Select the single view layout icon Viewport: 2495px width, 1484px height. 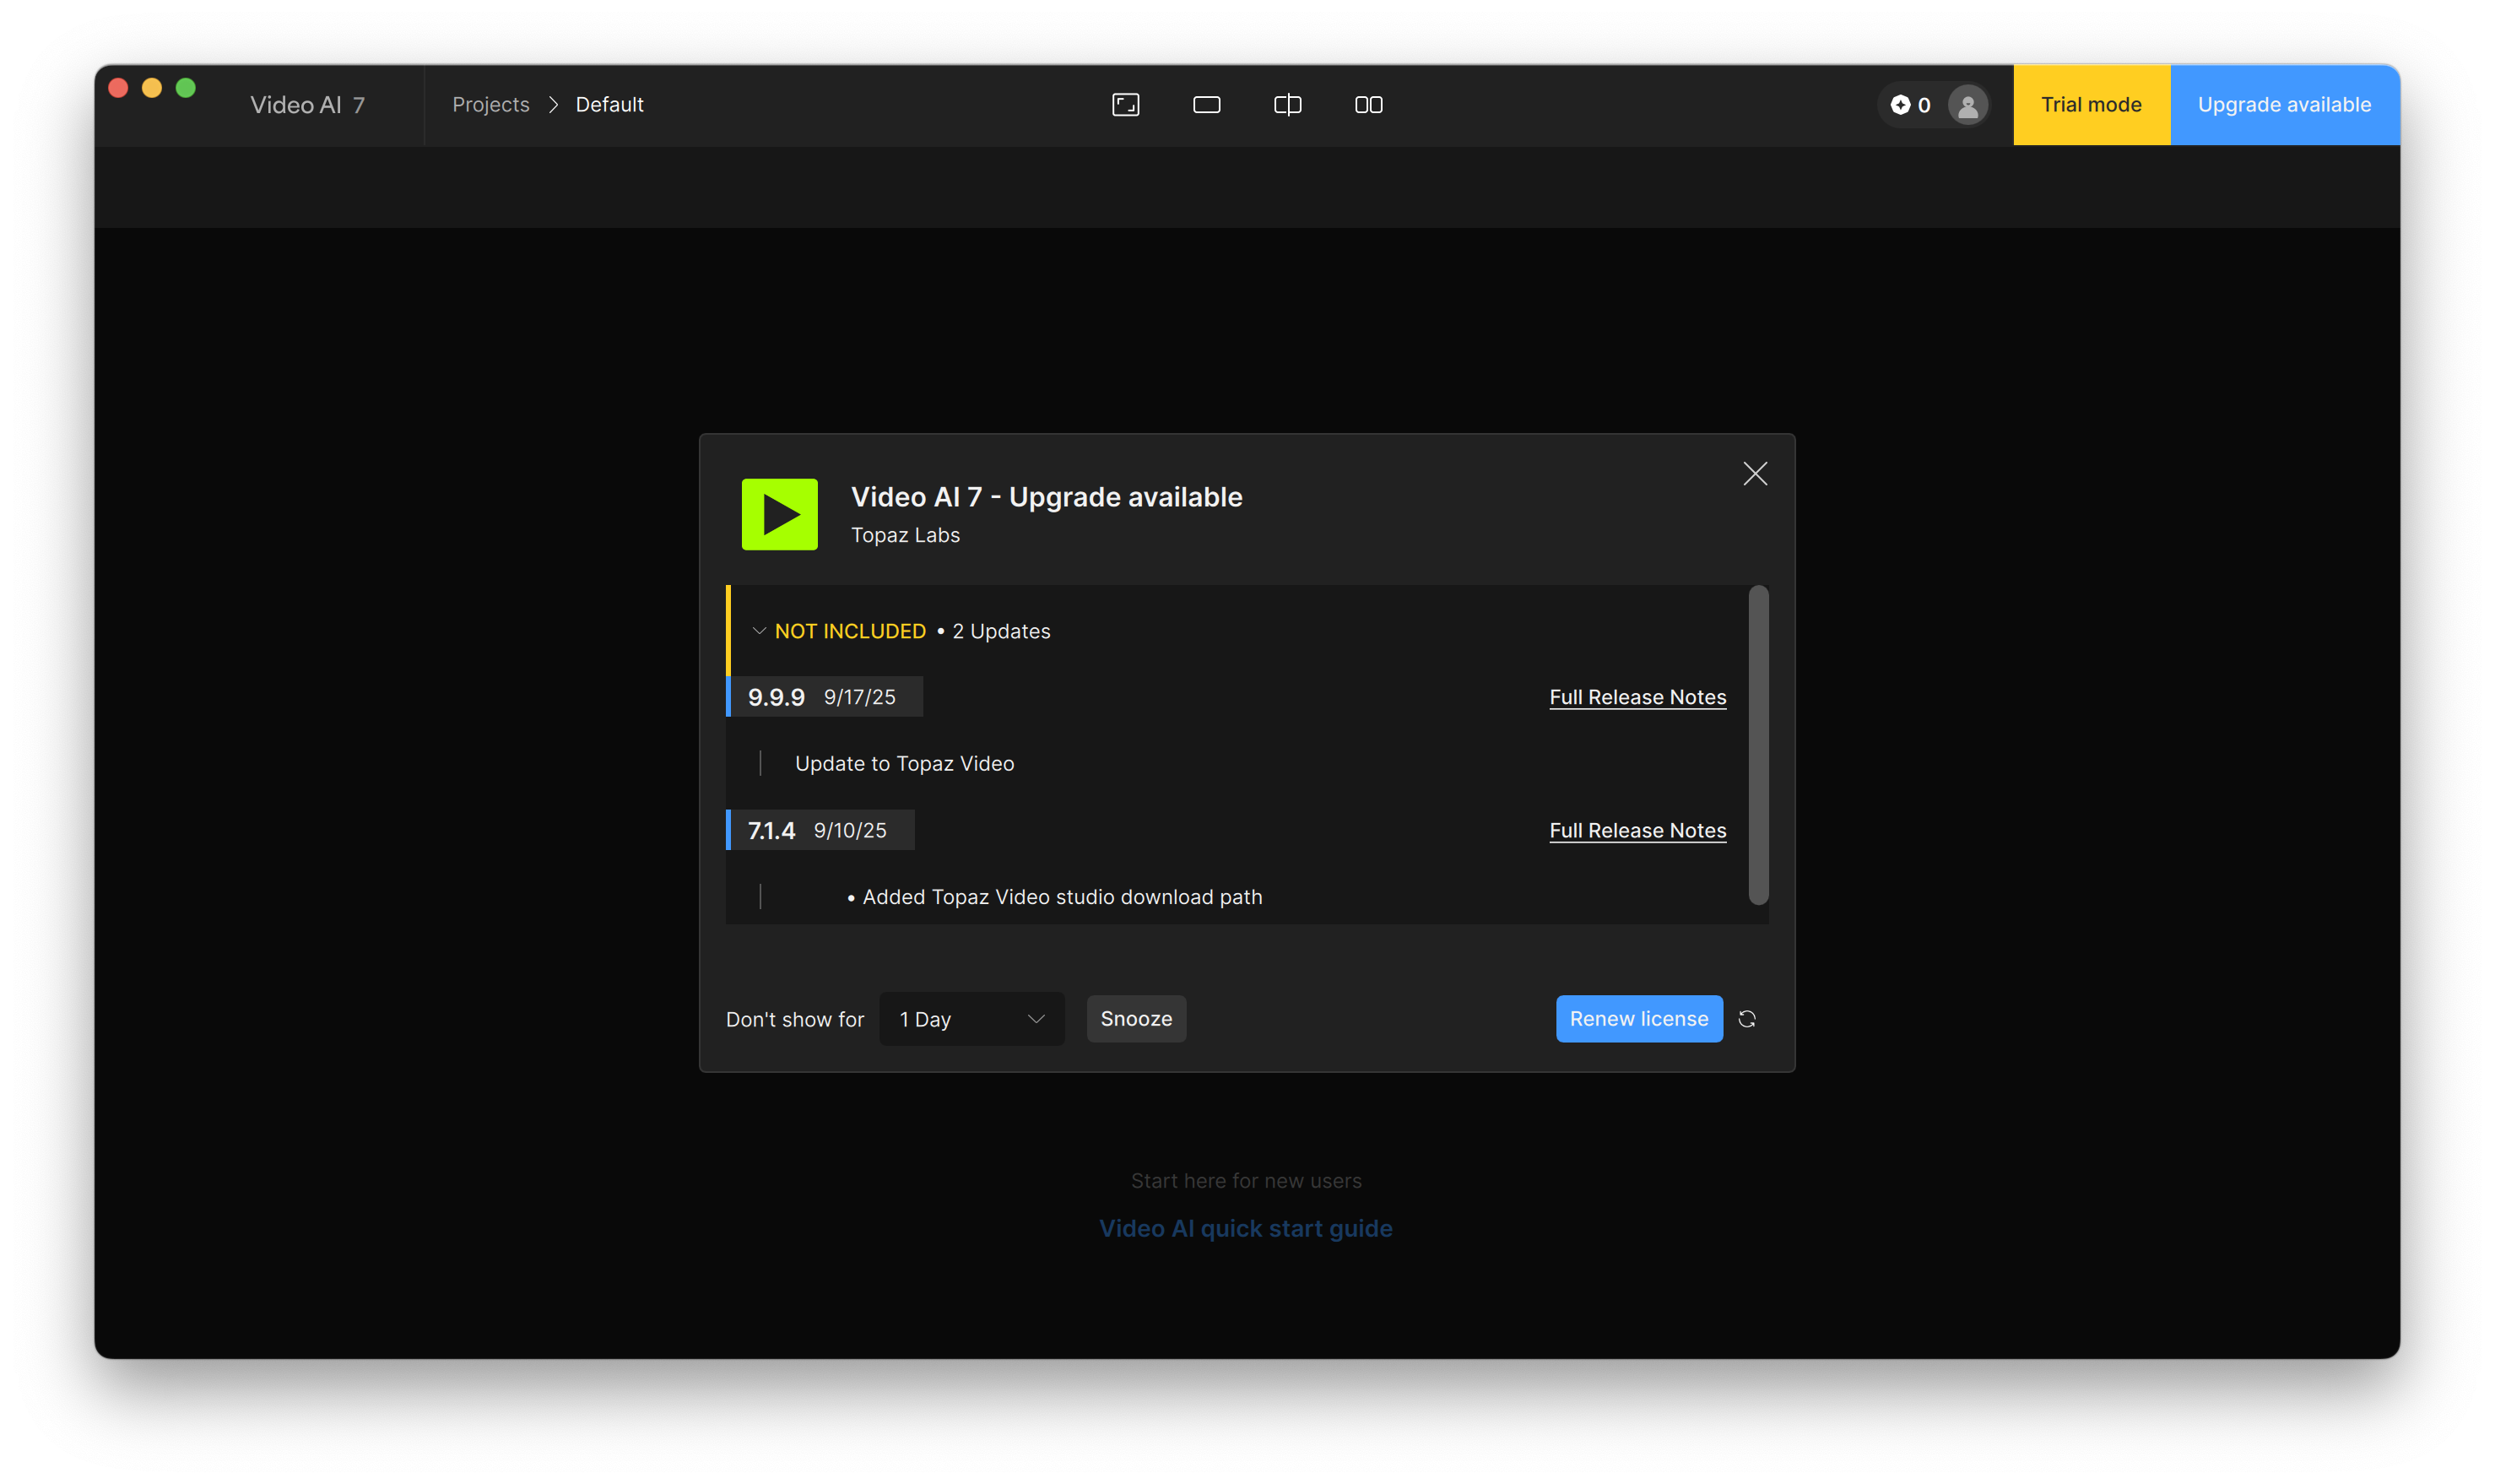coord(1206,105)
